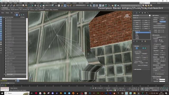
Task: Select Edge constraint radio button
Action: click(x=159, y=40)
